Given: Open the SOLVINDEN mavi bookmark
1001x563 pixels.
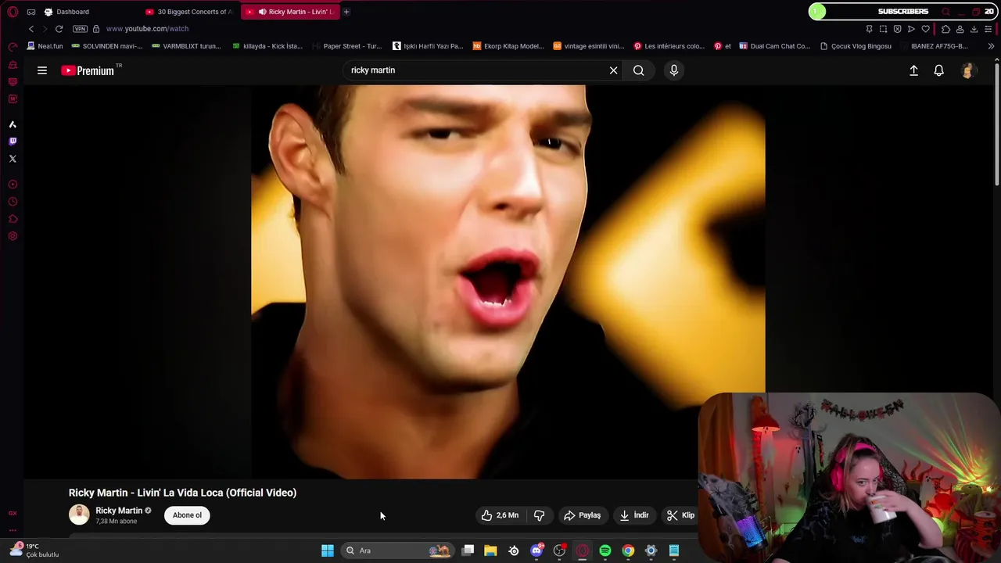Looking at the screenshot, I should [x=107, y=46].
